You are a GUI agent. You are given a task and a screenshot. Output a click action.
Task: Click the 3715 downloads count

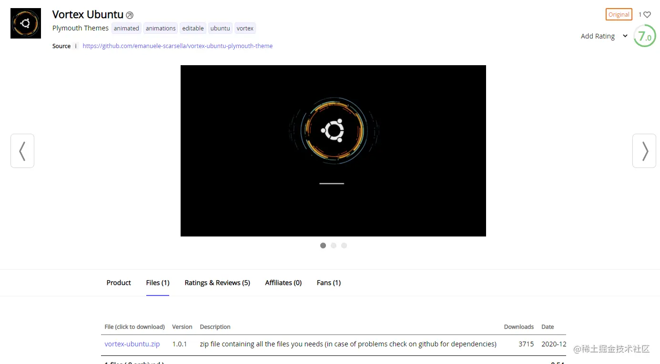coord(526,344)
